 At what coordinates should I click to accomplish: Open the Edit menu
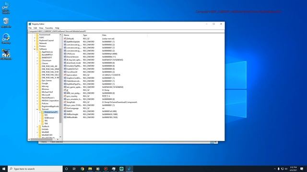pos(35,28)
